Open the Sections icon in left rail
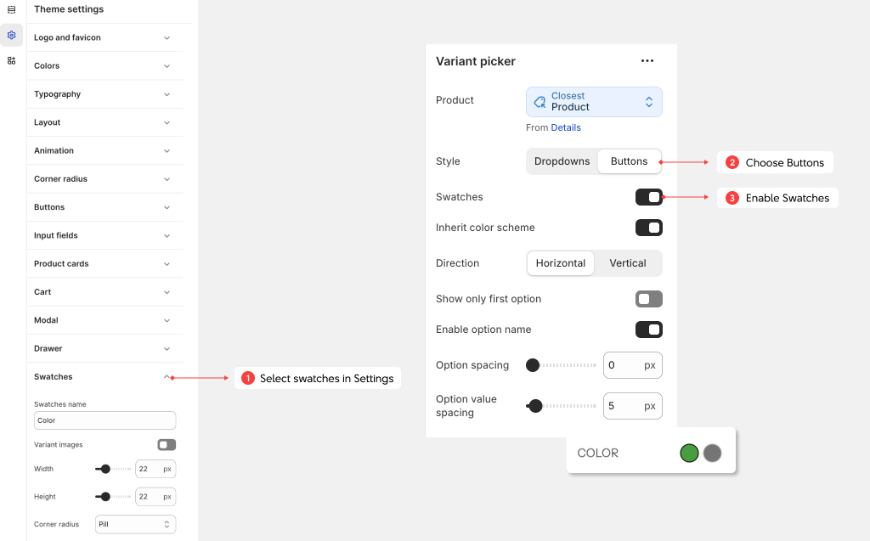The width and height of the screenshot is (870, 541). pyautogui.click(x=11, y=10)
